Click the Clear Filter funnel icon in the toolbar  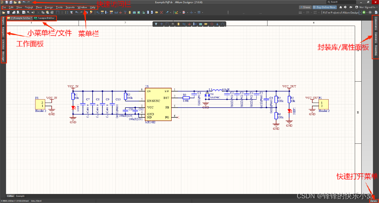coord(72,12)
